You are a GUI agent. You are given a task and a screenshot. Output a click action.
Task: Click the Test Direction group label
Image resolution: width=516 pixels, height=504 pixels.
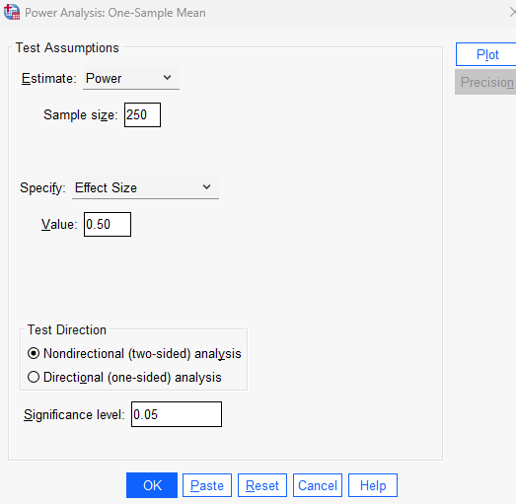67,329
